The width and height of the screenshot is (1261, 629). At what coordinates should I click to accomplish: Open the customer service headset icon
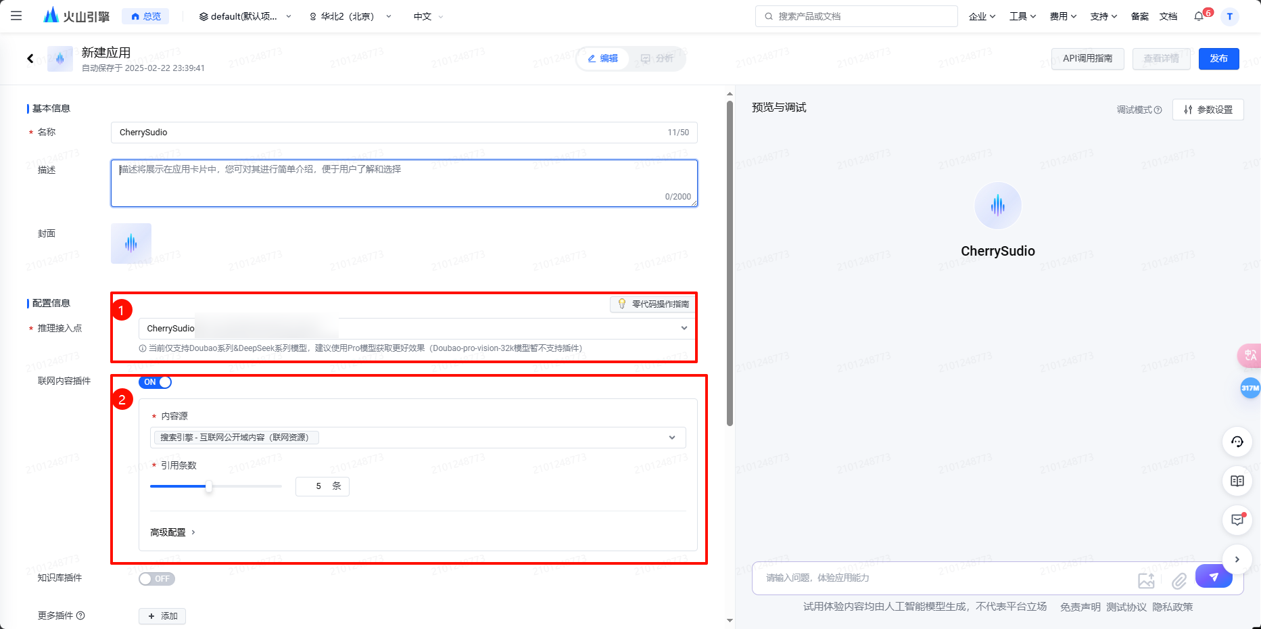click(x=1237, y=442)
